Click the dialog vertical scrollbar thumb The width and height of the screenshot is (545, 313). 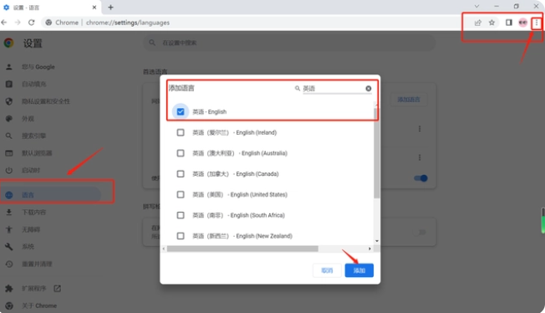[x=376, y=153]
